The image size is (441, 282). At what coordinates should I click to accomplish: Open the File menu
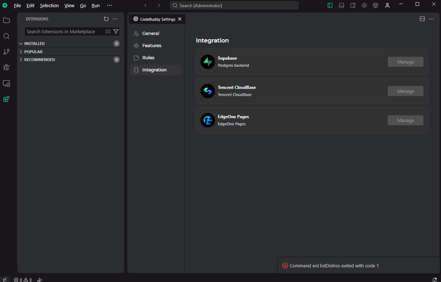tap(17, 6)
